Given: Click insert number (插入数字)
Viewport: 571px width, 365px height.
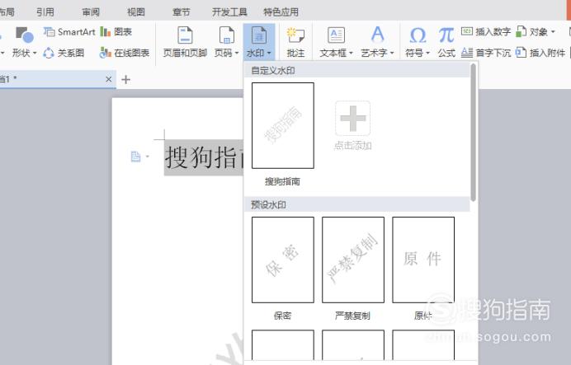Looking at the screenshot, I should pos(486,31).
